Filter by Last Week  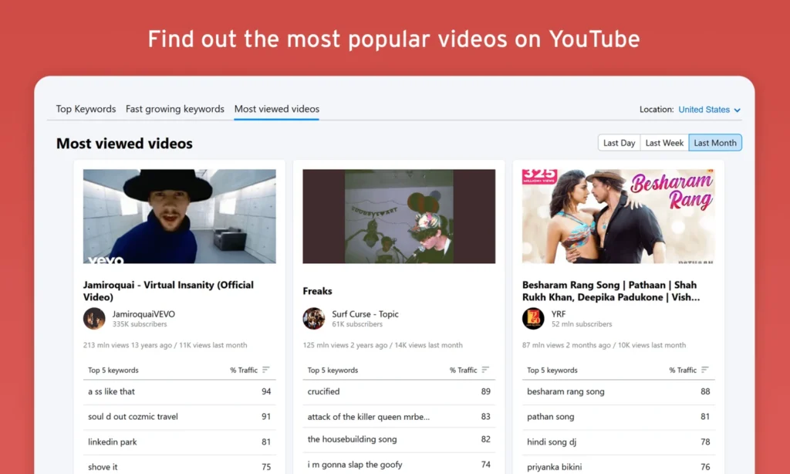click(664, 143)
